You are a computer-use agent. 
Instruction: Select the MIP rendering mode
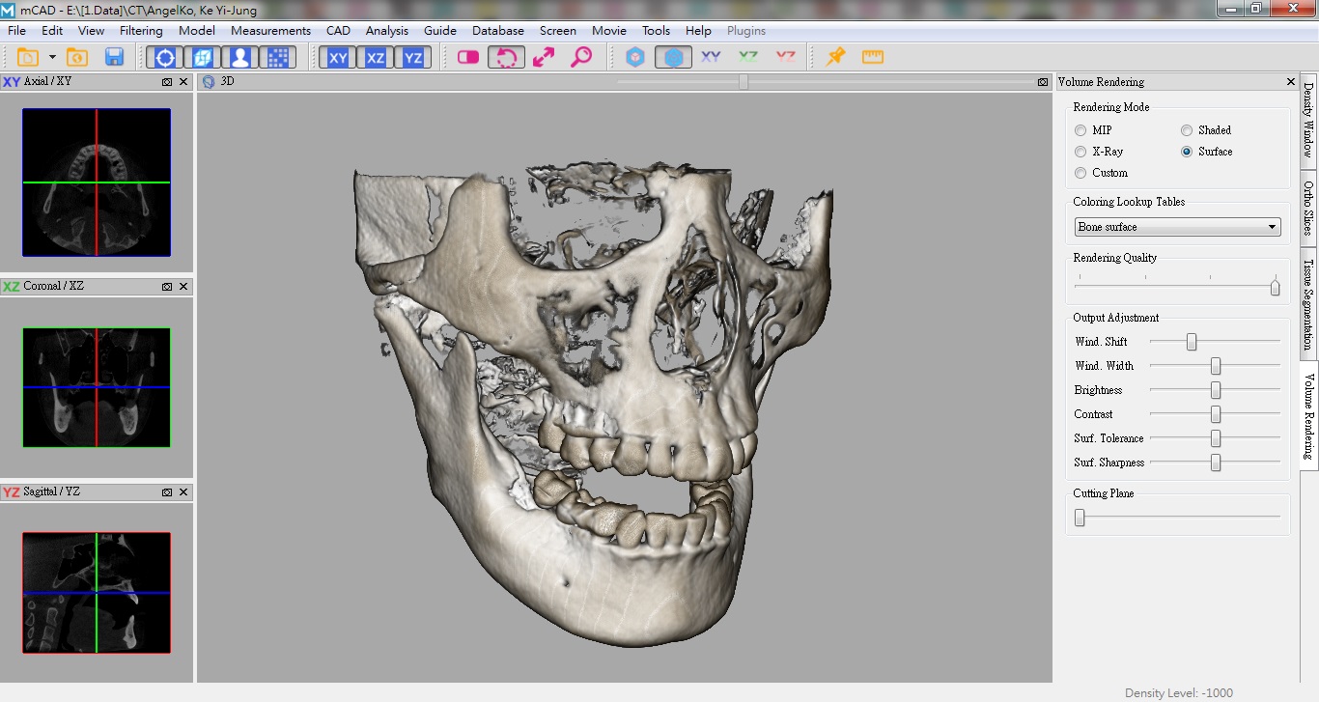click(1080, 130)
